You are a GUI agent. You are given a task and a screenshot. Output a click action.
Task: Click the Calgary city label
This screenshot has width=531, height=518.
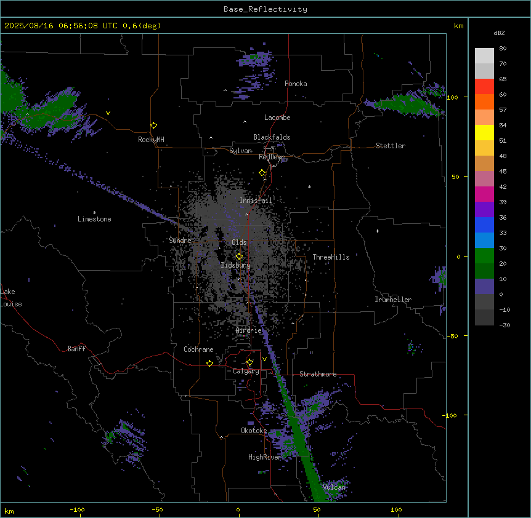tap(246, 371)
